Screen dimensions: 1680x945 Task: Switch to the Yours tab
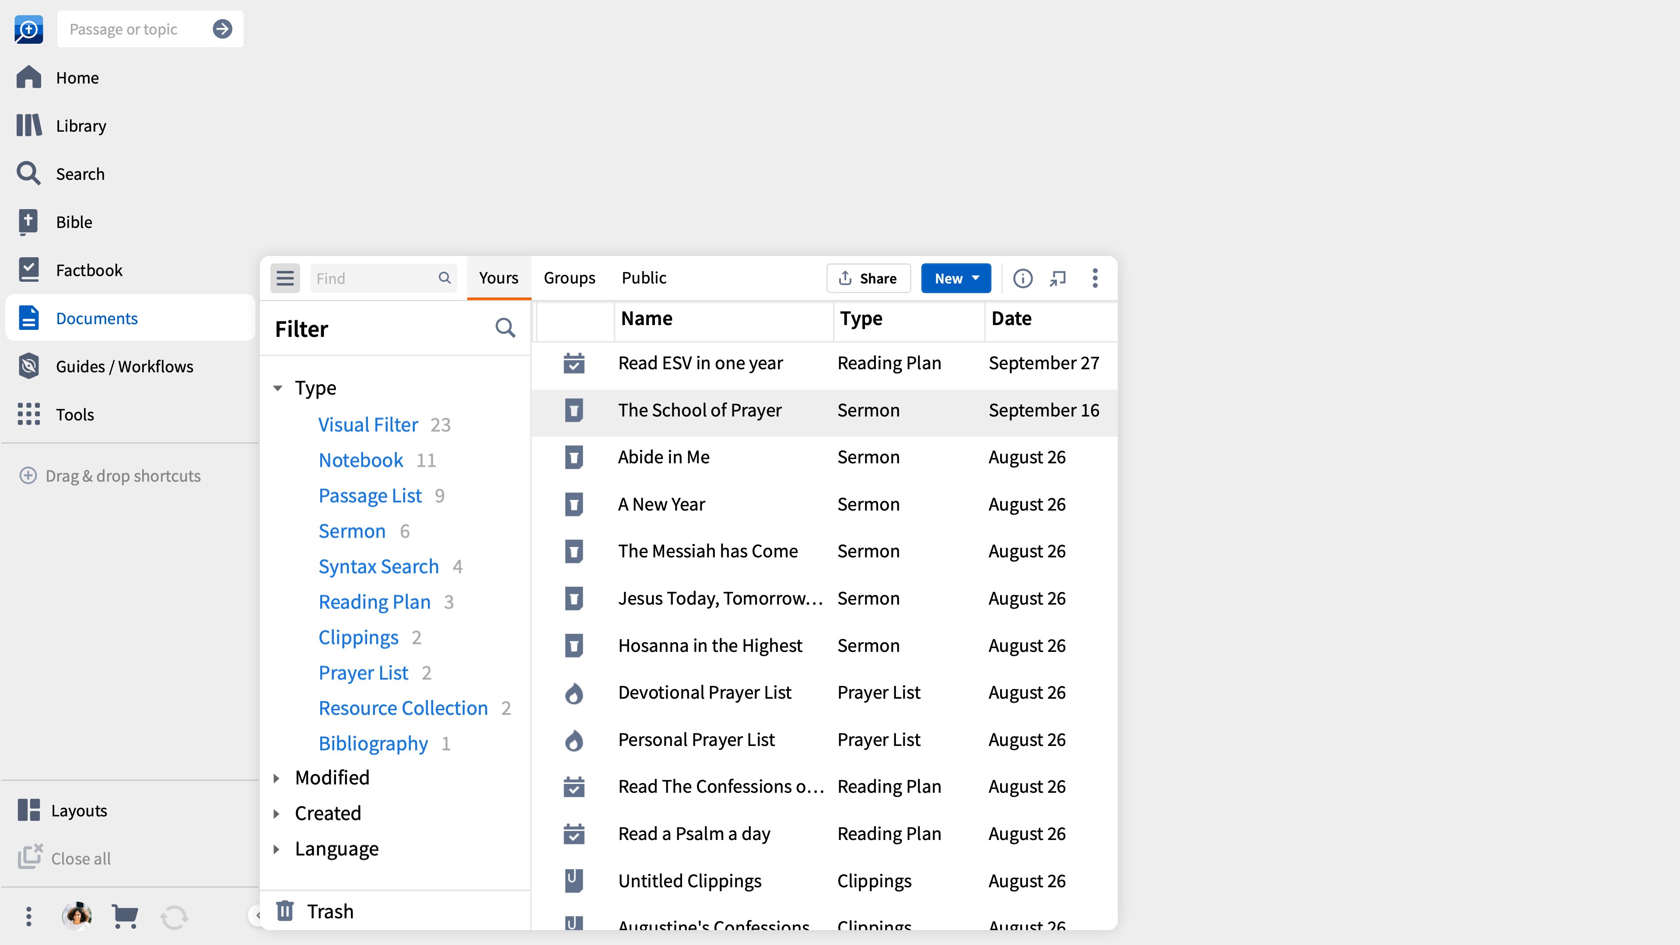499,278
